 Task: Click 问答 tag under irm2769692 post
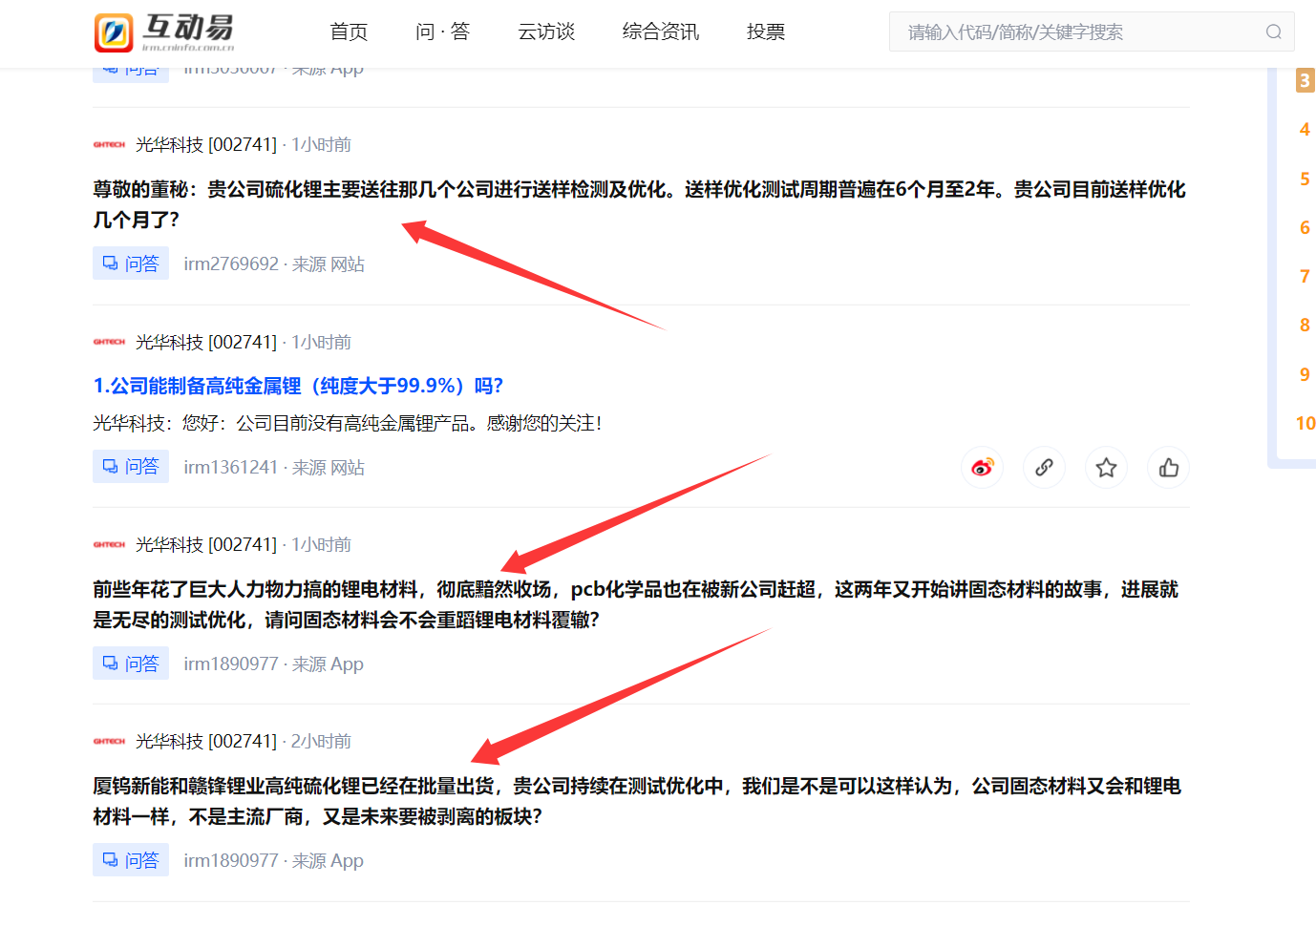pyautogui.click(x=131, y=263)
